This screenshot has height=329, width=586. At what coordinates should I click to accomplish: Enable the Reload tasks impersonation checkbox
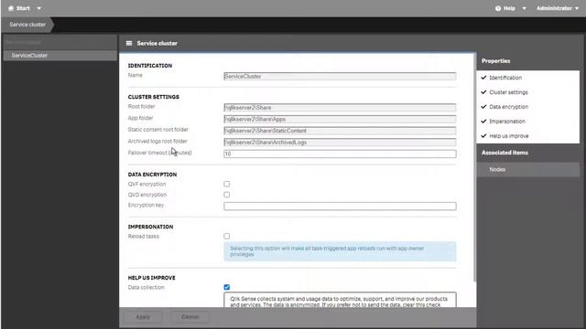tap(227, 236)
